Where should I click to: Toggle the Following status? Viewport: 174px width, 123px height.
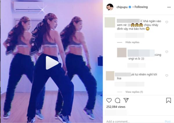point(141,7)
